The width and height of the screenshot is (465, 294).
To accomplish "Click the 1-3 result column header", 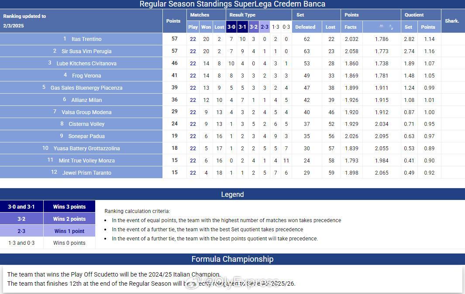I will coord(276,27).
